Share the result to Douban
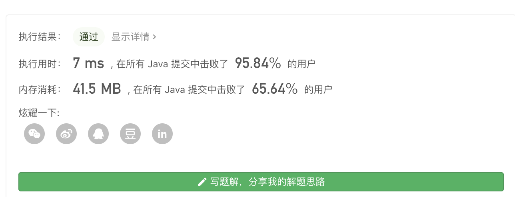The image size is (515, 197). pos(130,134)
